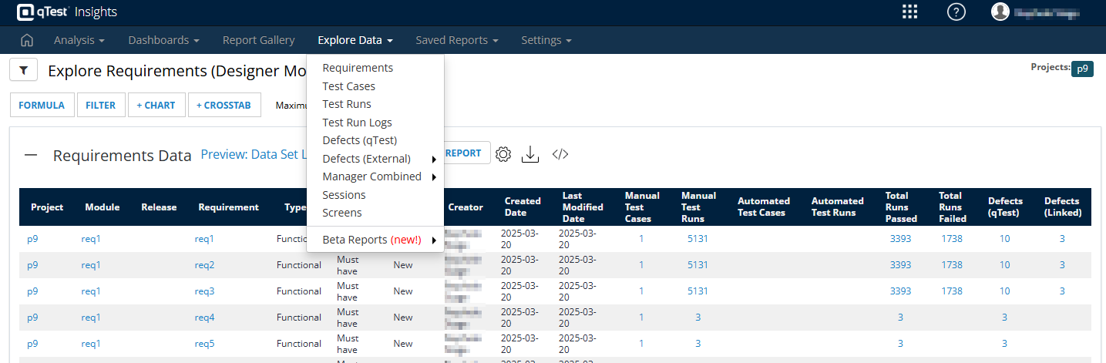
Task: Choose Test Run Logs menu entry
Action: click(357, 123)
